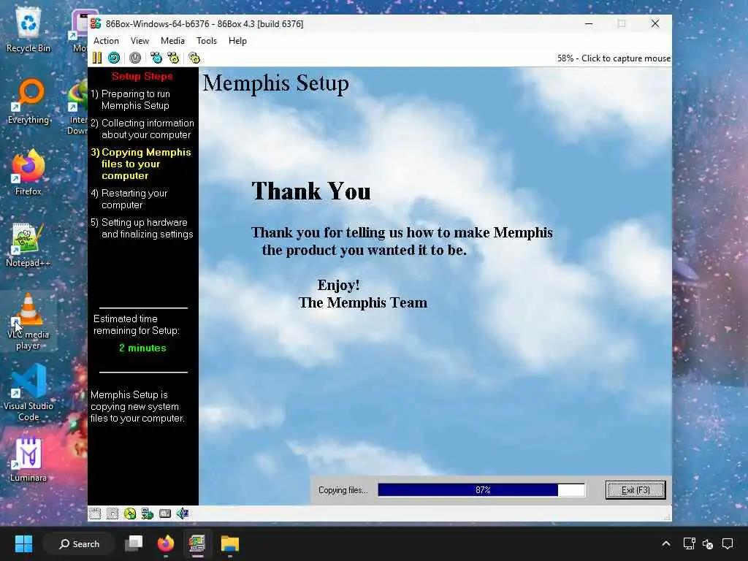Click the hard reset toolbar icon
The width and height of the screenshot is (748, 561).
(114, 58)
